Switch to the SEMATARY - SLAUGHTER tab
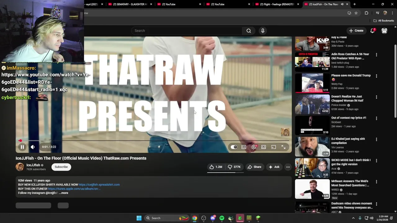This screenshot has width=397, height=223. [x=130, y=4]
